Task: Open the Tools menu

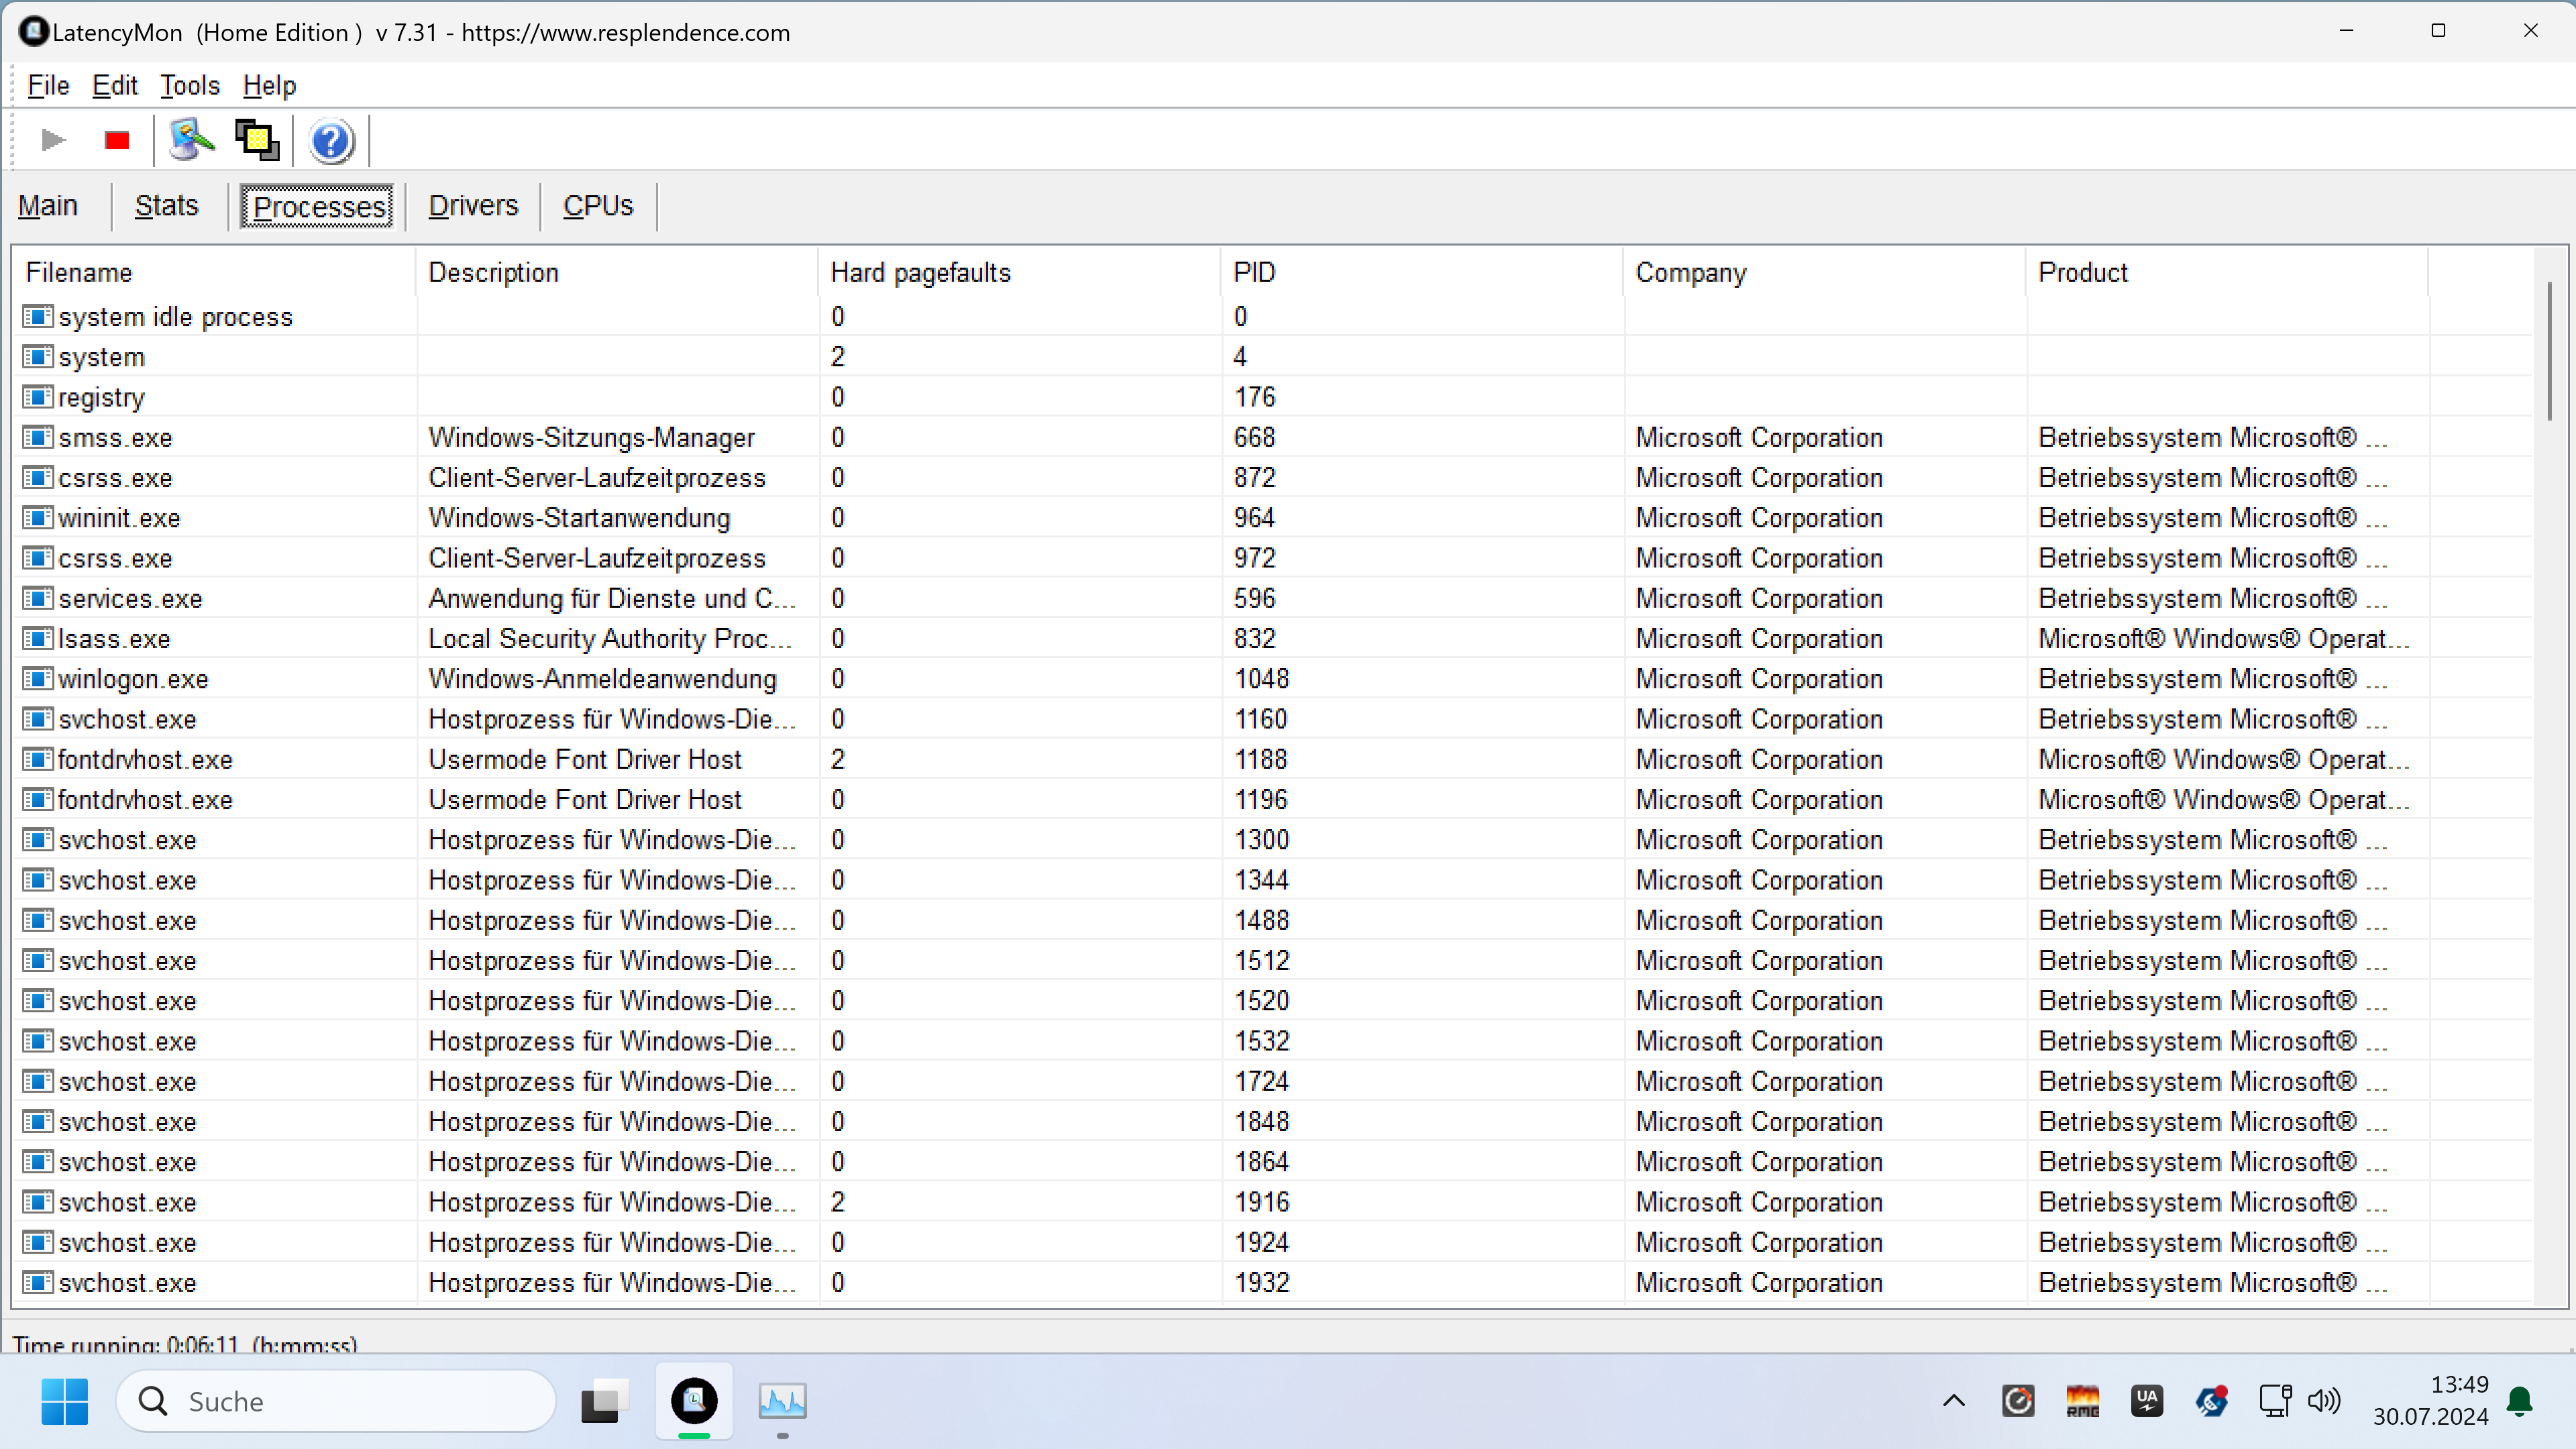Action: point(190,86)
